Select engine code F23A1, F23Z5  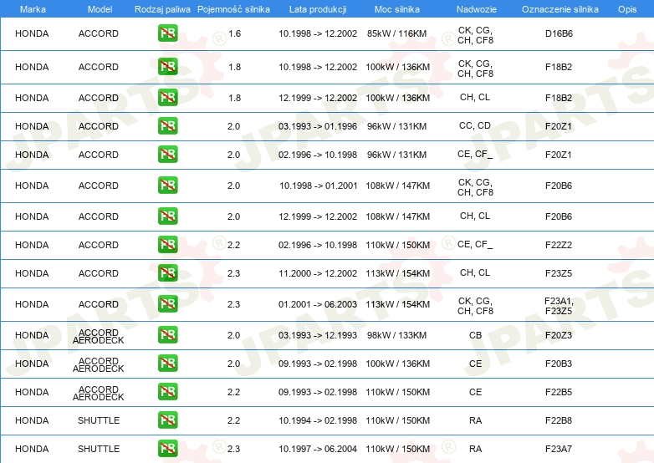click(x=559, y=306)
